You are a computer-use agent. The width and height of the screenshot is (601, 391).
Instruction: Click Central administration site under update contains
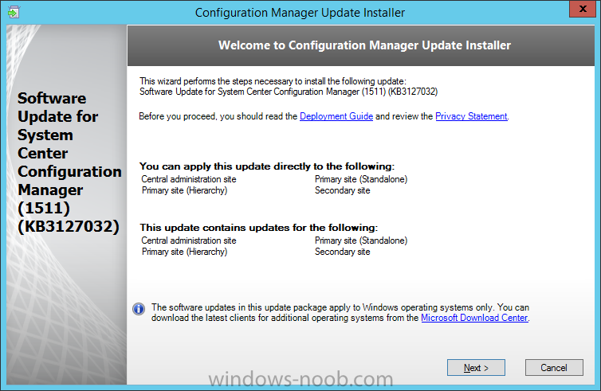click(x=189, y=240)
